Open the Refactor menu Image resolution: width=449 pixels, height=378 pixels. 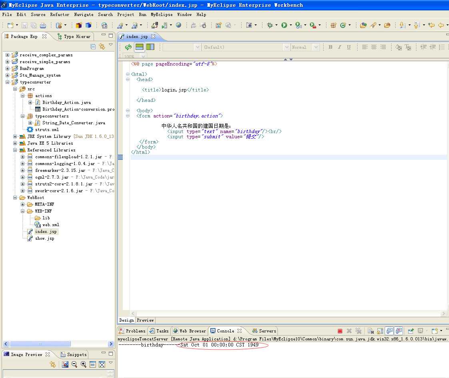(x=60, y=15)
